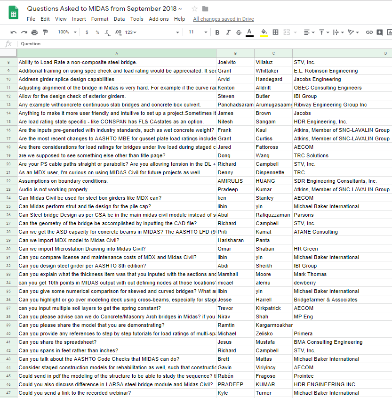
Task: Increase decimal places
Action: click(x=118, y=32)
